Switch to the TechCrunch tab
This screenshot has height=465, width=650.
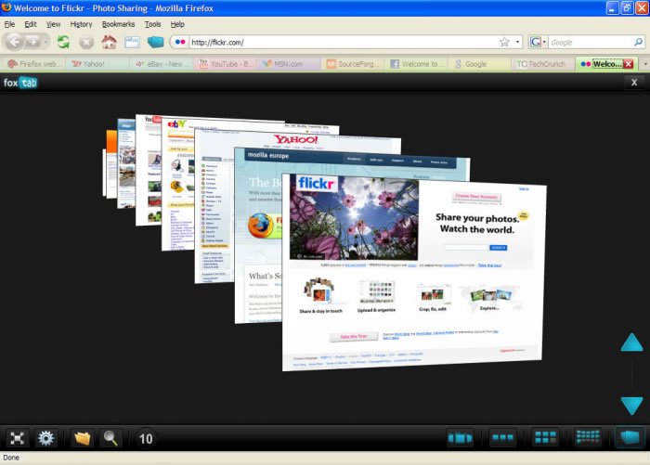540,64
